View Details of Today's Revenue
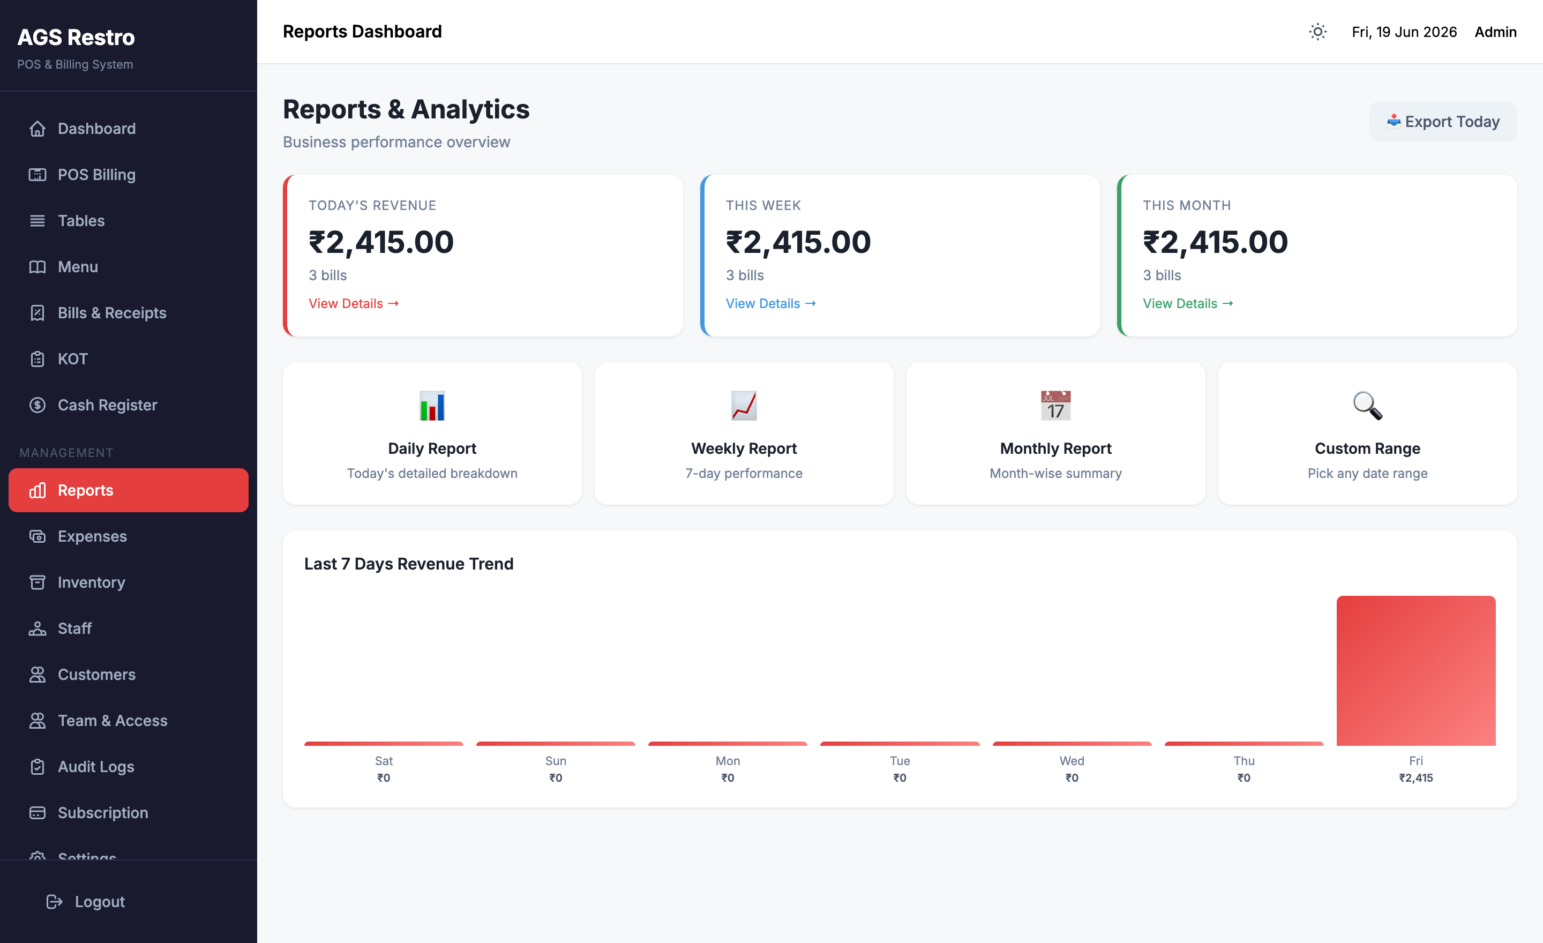Viewport: 1543px width, 943px height. (354, 303)
